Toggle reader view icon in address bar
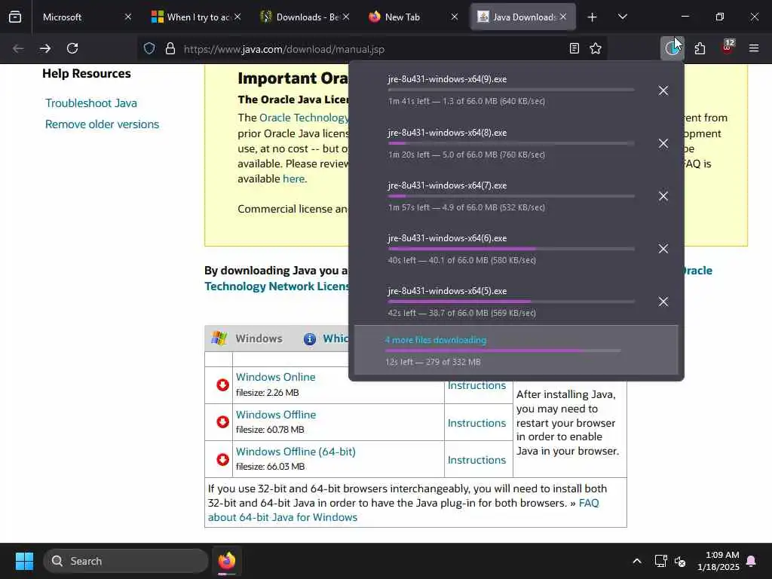The height and width of the screenshot is (579, 772). [x=574, y=48]
